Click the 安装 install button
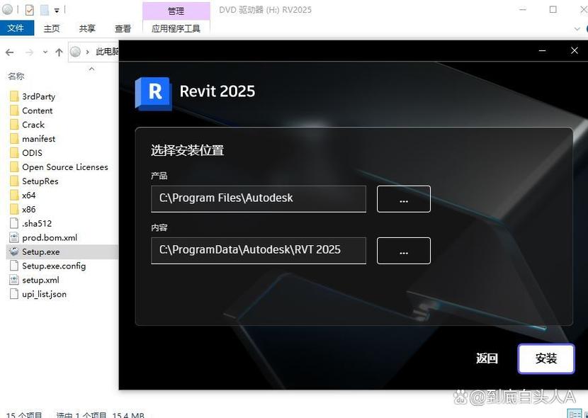Screen dimensions: 588x418 (545, 358)
